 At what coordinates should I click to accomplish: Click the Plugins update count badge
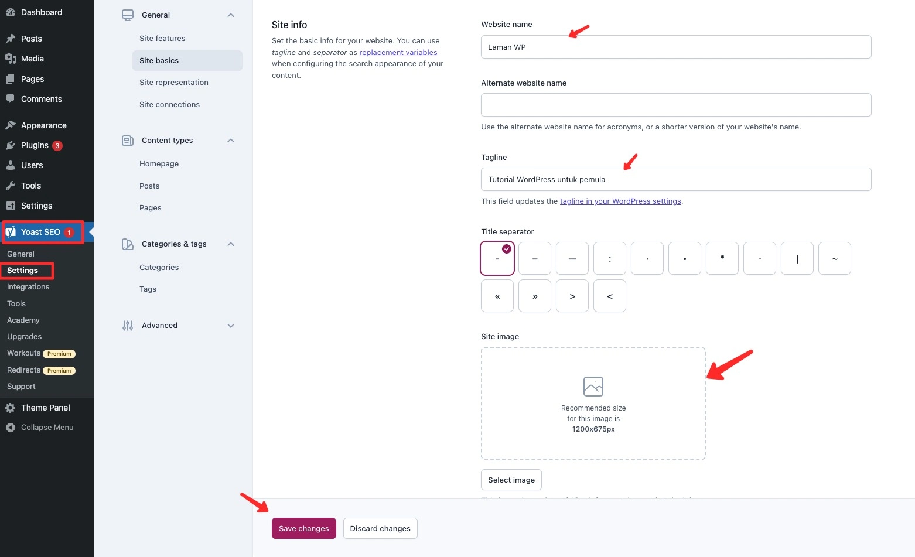tap(57, 146)
